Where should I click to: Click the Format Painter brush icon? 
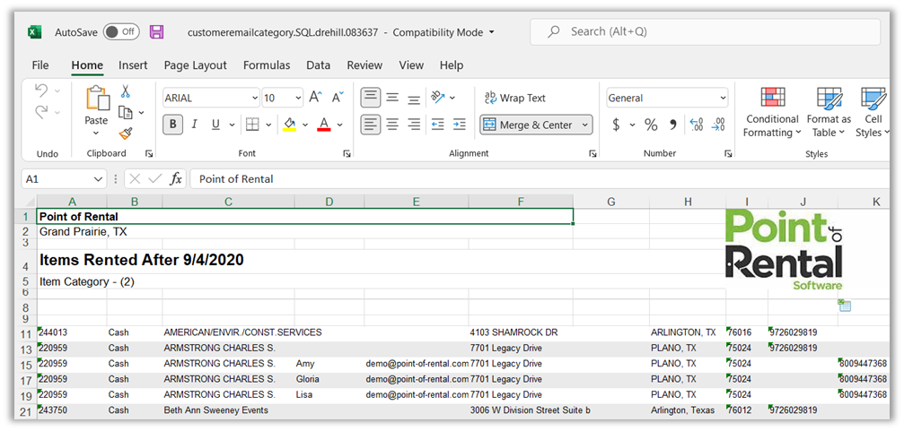click(126, 133)
